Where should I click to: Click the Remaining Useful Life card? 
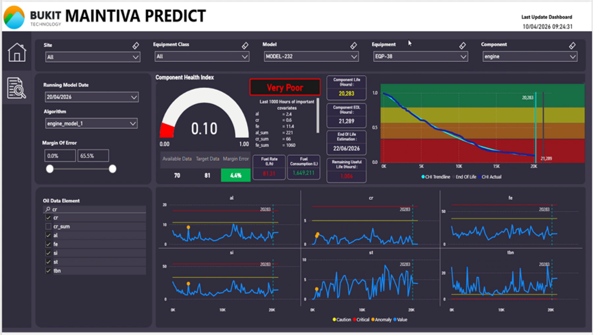346,170
